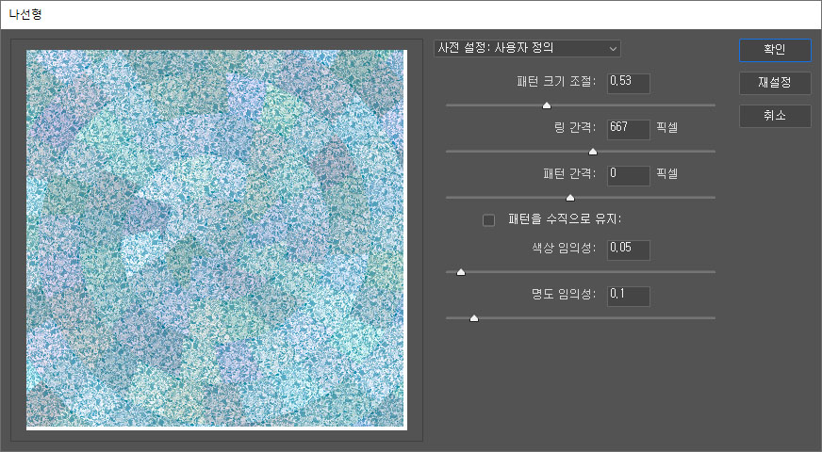The image size is (822, 452).
Task: Click the 명도 임의성 label
Action: [x=564, y=295]
